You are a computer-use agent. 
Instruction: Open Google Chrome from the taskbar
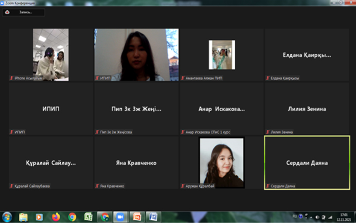click(72, 217)
